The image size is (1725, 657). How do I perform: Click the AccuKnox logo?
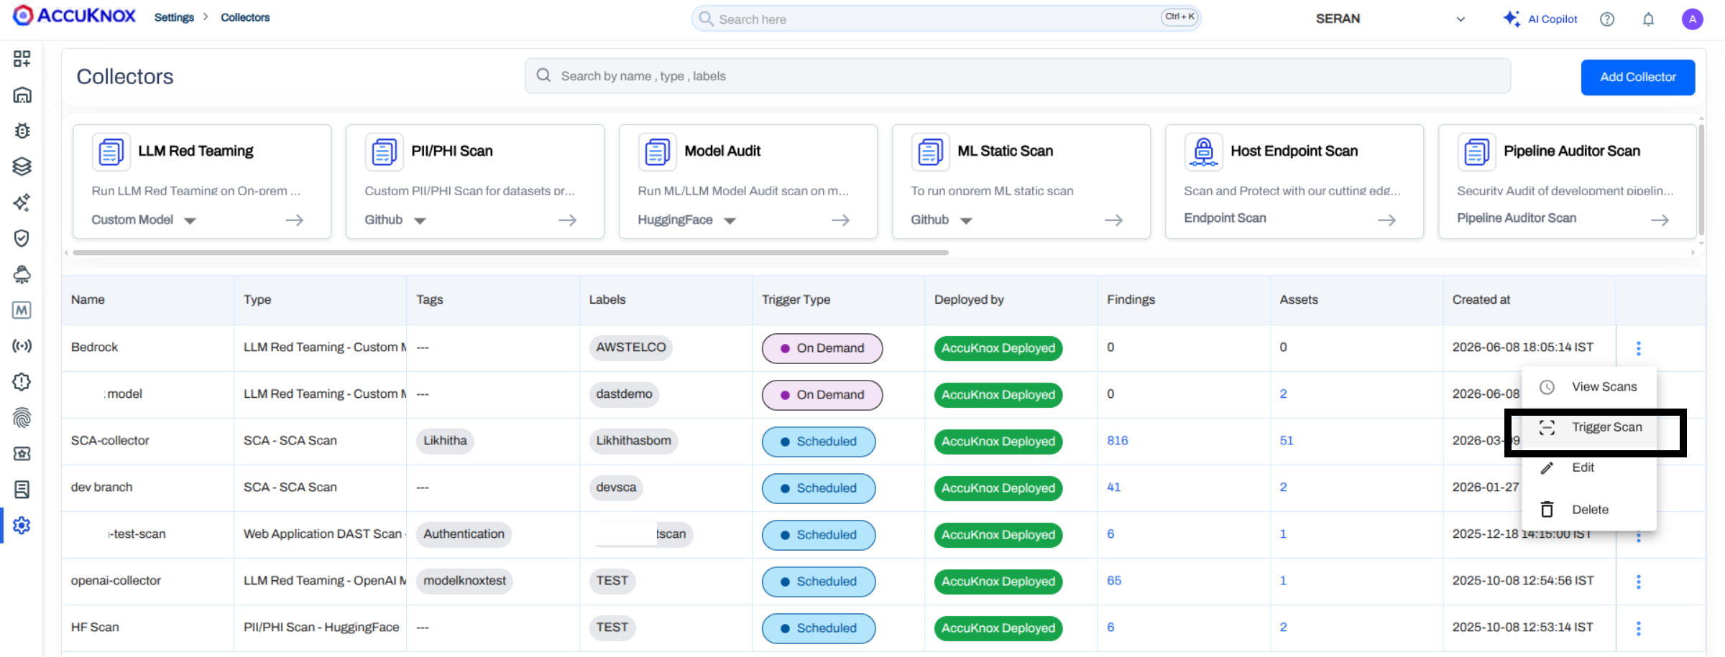coord(74,16)
